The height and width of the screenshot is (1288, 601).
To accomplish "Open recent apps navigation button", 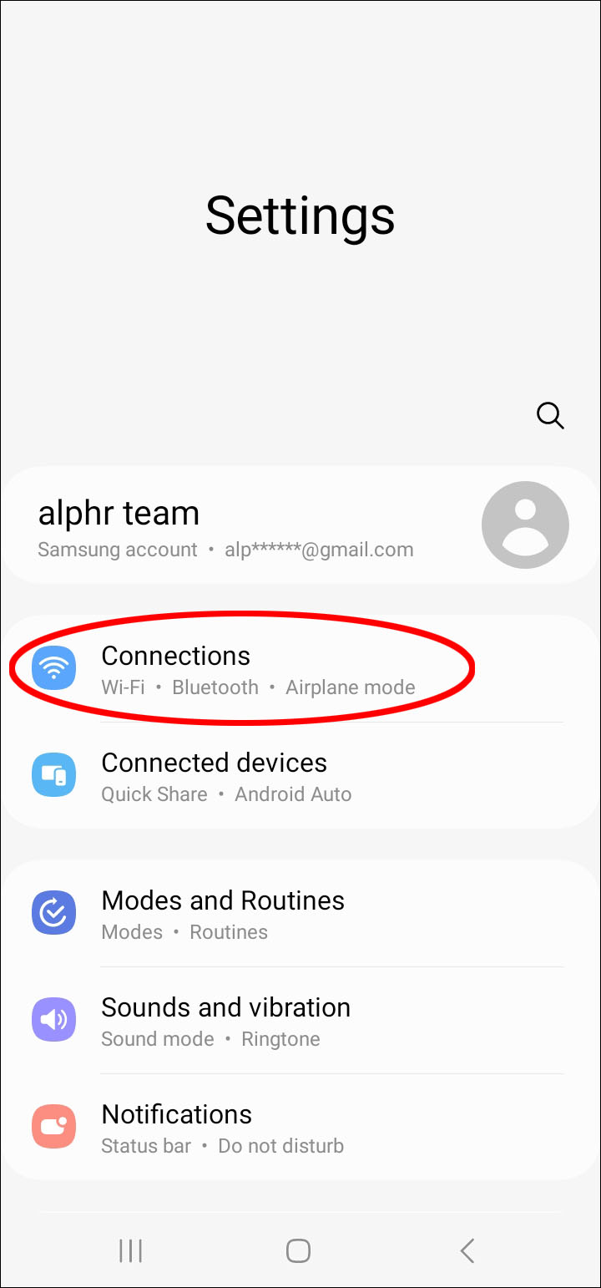I will (x=131, y=1250).
